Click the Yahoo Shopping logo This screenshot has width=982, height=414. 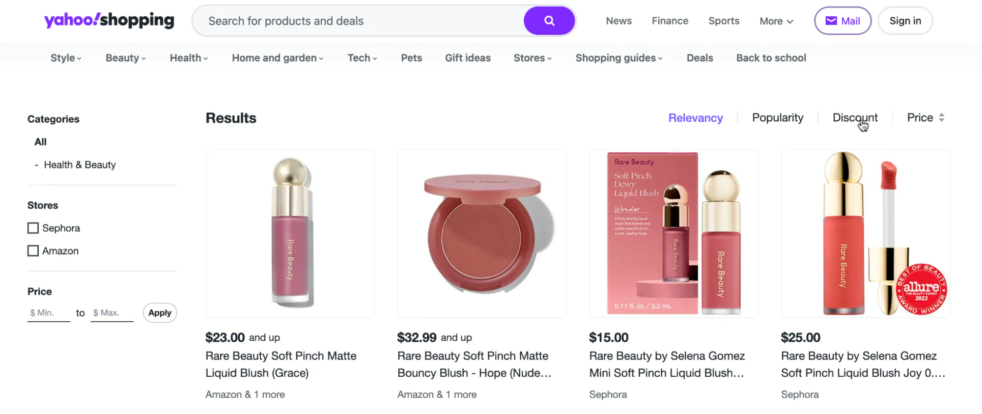click(x=109, y=21)
